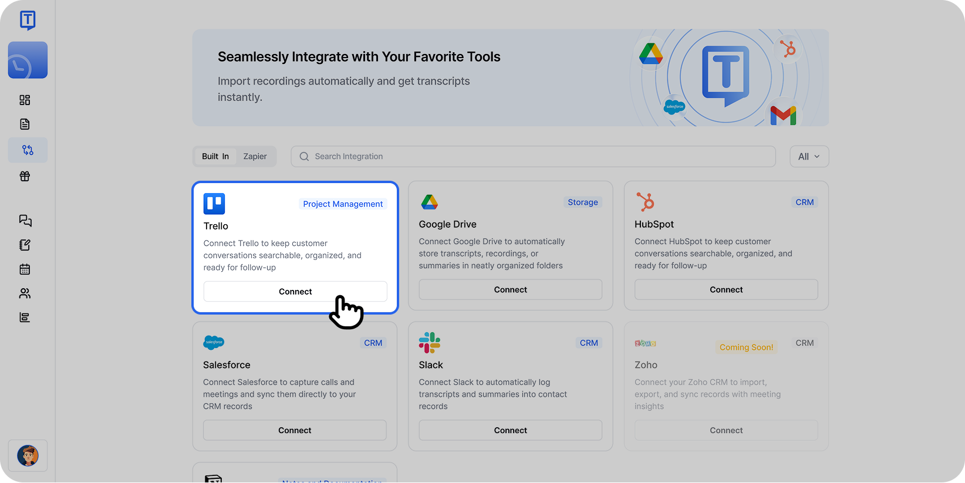The image size is (965, 483).
Task: Click the Zoho card logo
Action: (x=645, y=343)
